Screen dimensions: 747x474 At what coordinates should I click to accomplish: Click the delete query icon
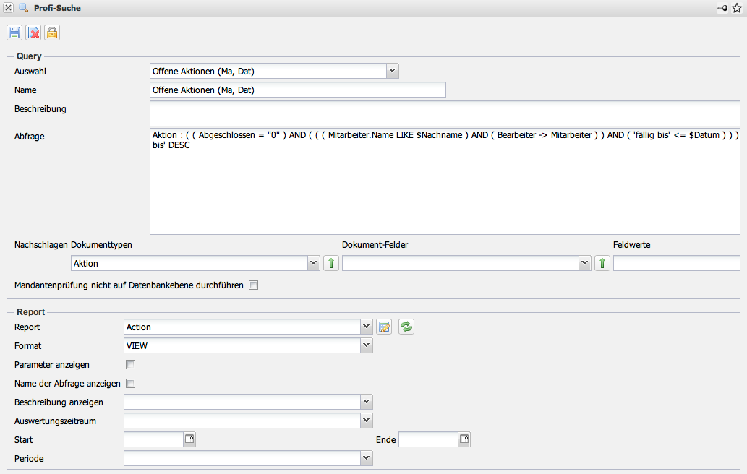[33, 33]
